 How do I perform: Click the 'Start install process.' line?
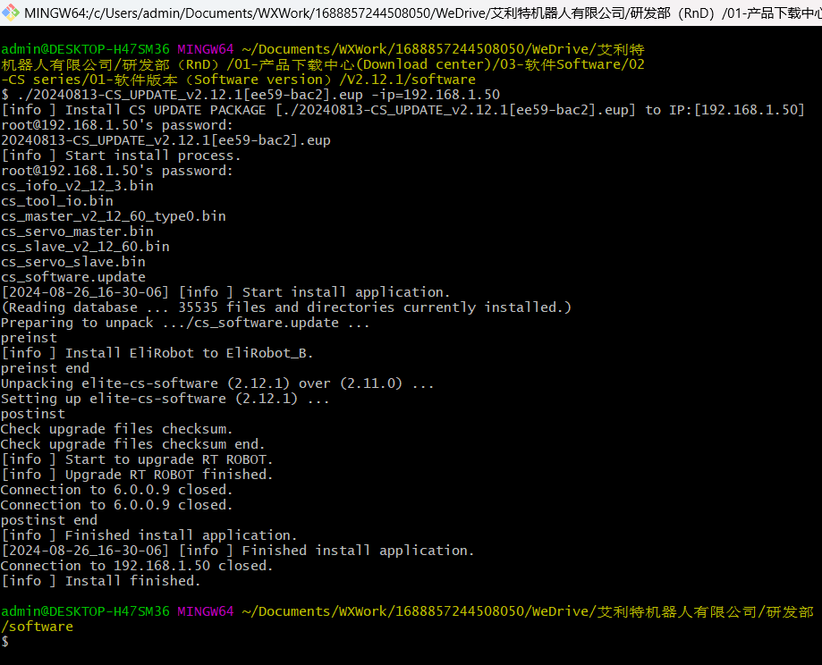pos(121,156)
